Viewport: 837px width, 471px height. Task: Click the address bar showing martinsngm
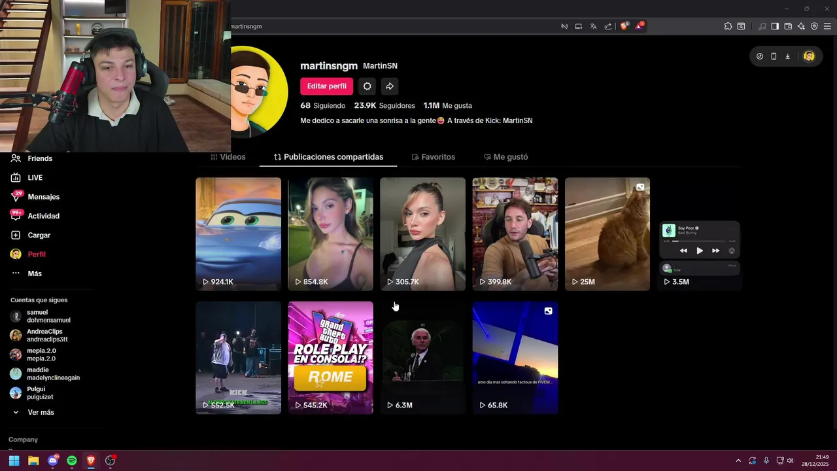[x=392, y=26]
